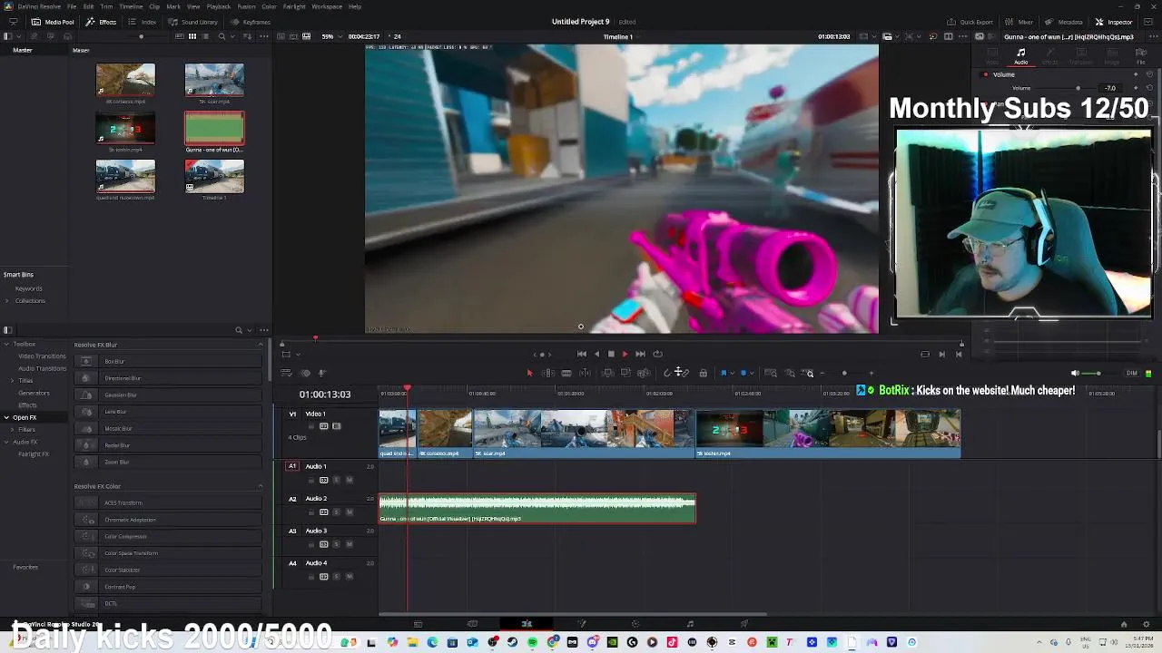The image size is (1162, 653).
Task: Play the timeline with the play button
Action: pos(625,354)
